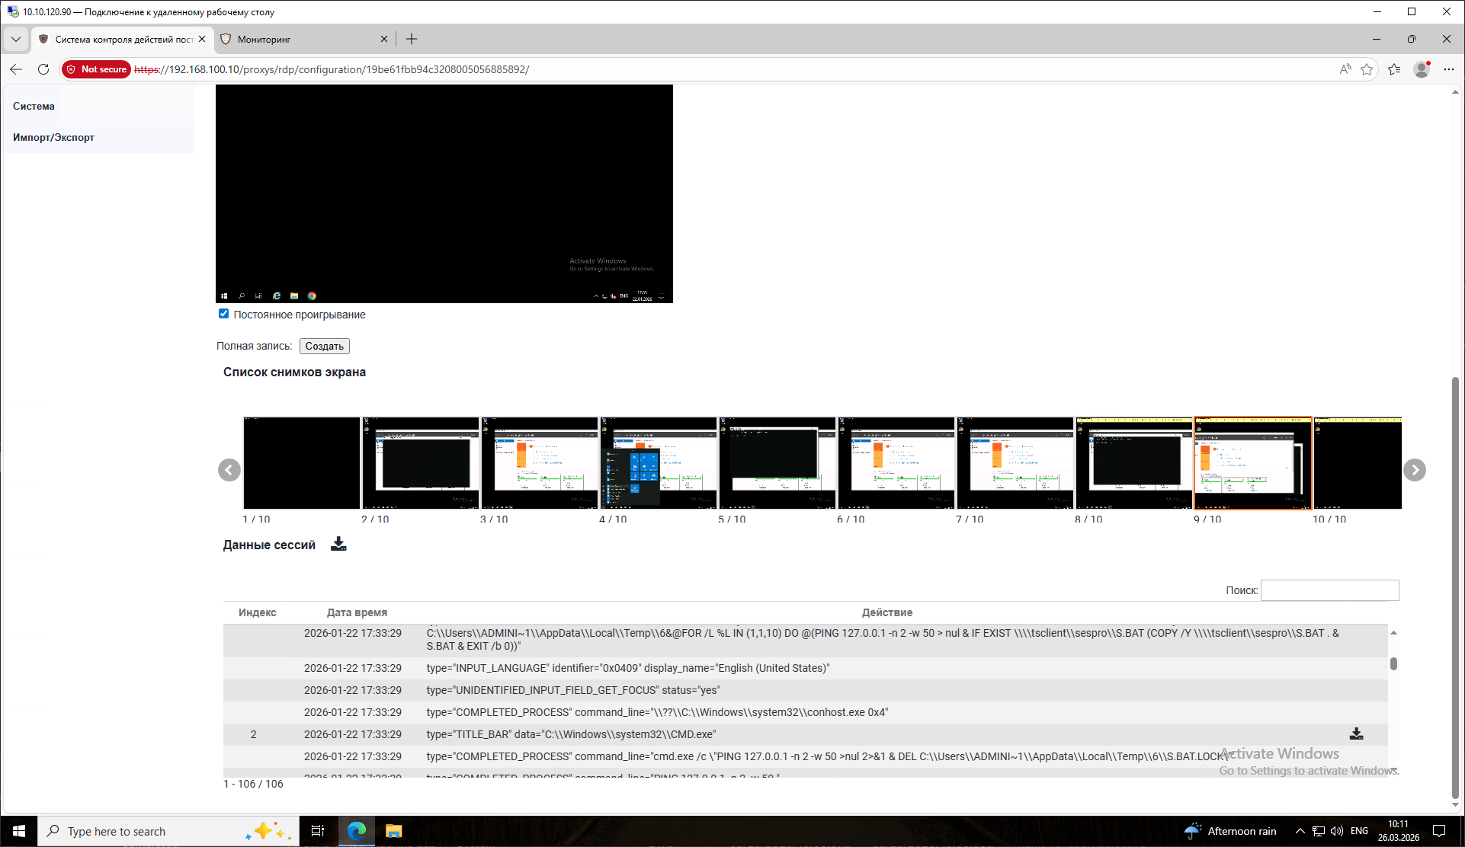Open the Favorites list
Screen dimensions: 1465x847
pyautogui.click(x=1394, y=69)
